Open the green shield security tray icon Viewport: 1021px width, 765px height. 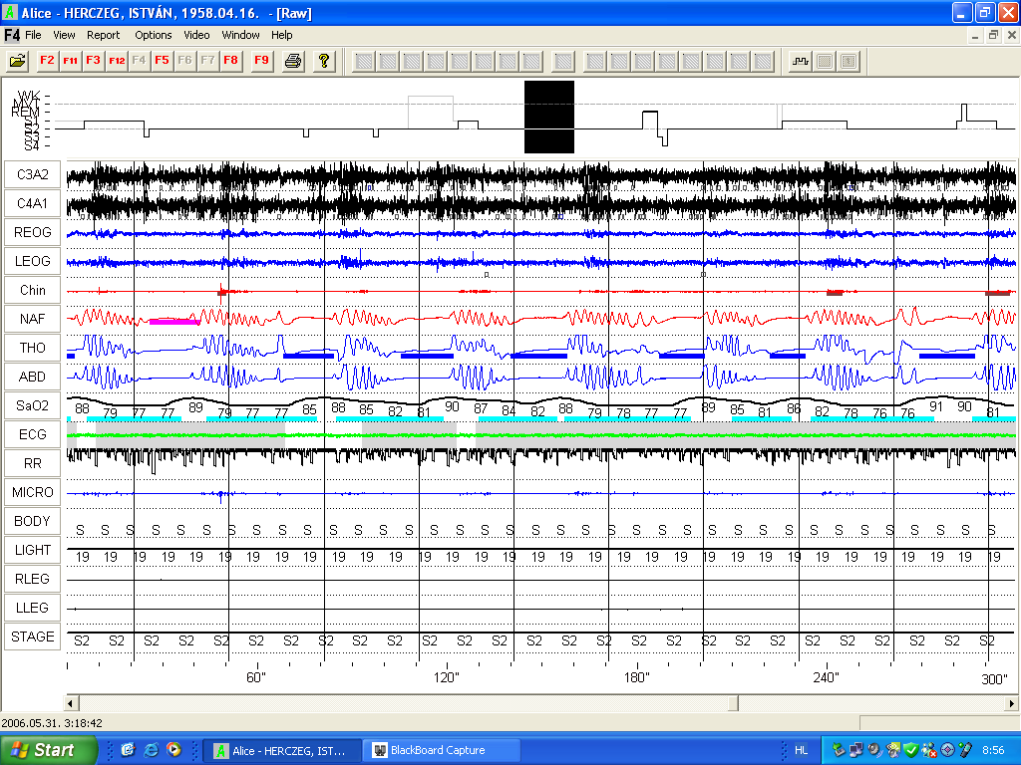click(x=911, y=750)
